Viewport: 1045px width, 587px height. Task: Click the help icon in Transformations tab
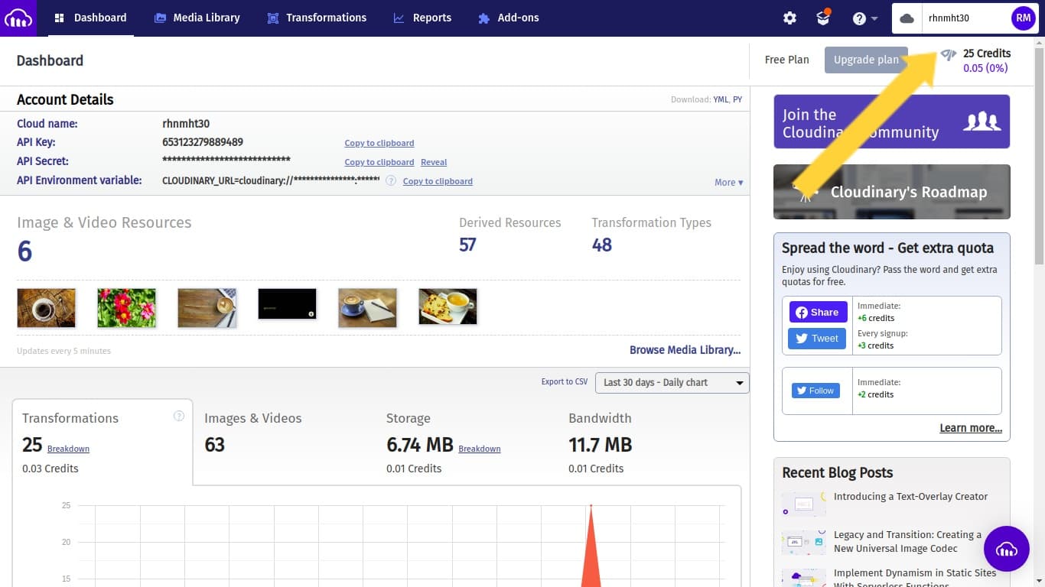tap(179, 417)
